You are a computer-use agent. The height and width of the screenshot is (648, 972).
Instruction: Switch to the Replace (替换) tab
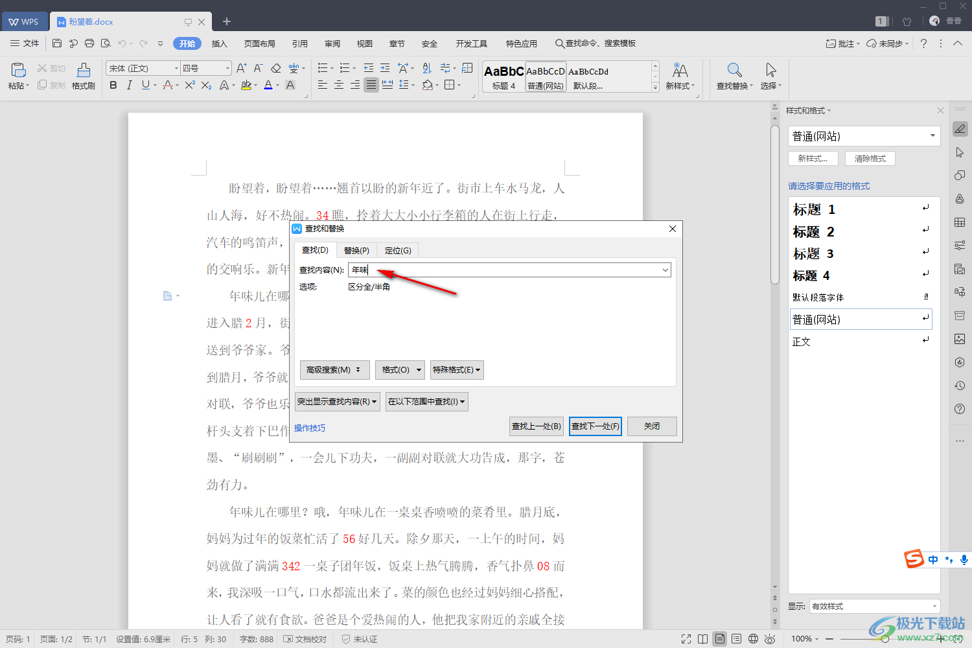point(356,250)
